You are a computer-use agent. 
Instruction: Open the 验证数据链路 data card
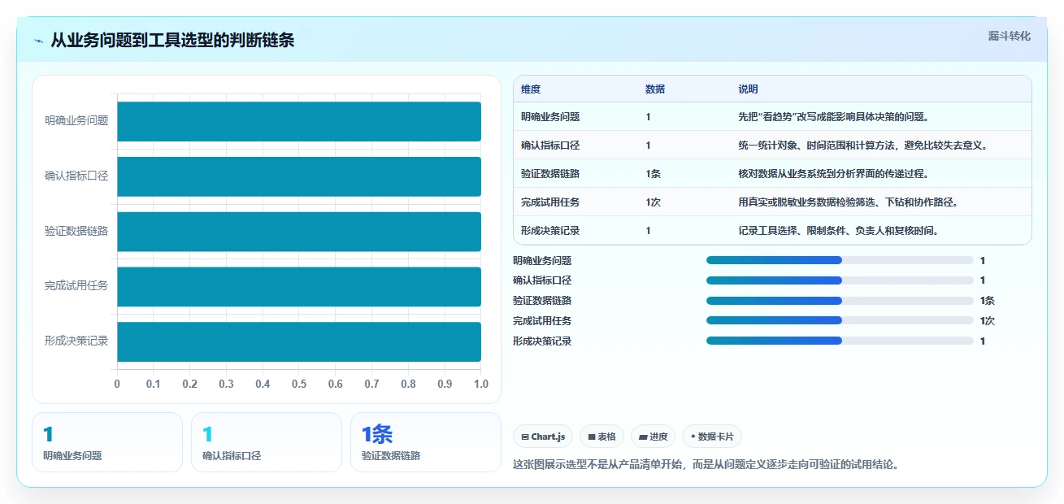[x=426, y=442]
